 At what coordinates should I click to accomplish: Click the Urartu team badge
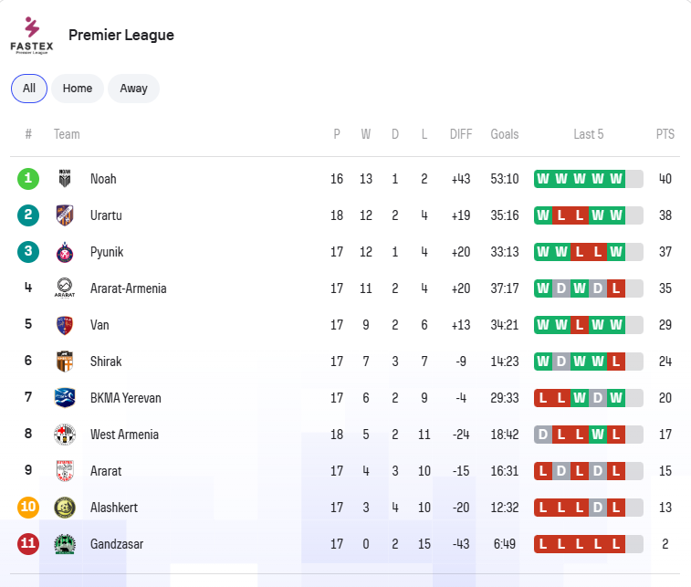click(65, 215)
